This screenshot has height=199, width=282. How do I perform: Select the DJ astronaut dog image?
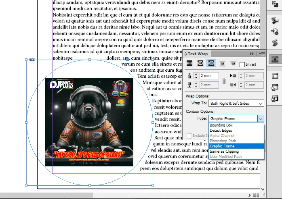click(x=89, y=122)
